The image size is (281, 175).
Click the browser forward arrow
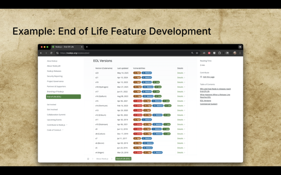pyautogui.click(x=46, y=53)
